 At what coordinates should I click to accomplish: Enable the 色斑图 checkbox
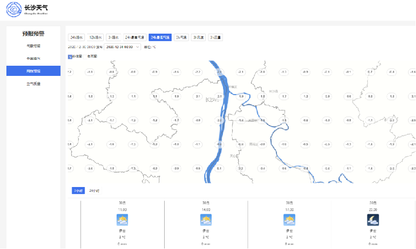[85, 56]
